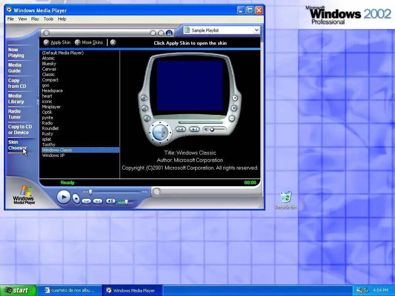This screenshot has height=296, width=395.
Task: Select the Headspace skin
Action: coord(80,91)
